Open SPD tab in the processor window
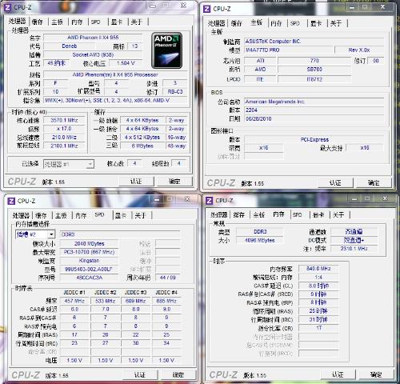 pos(96,22)
